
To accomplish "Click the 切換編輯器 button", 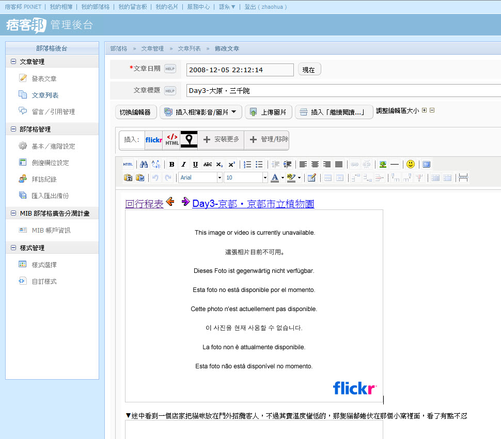I will point(136,112).
